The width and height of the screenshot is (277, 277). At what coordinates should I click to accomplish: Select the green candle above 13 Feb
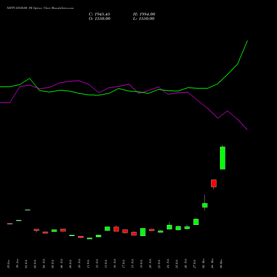(x=107, y=229)
